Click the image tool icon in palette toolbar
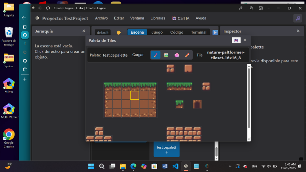The image size is (306, 172). [166, 55]
